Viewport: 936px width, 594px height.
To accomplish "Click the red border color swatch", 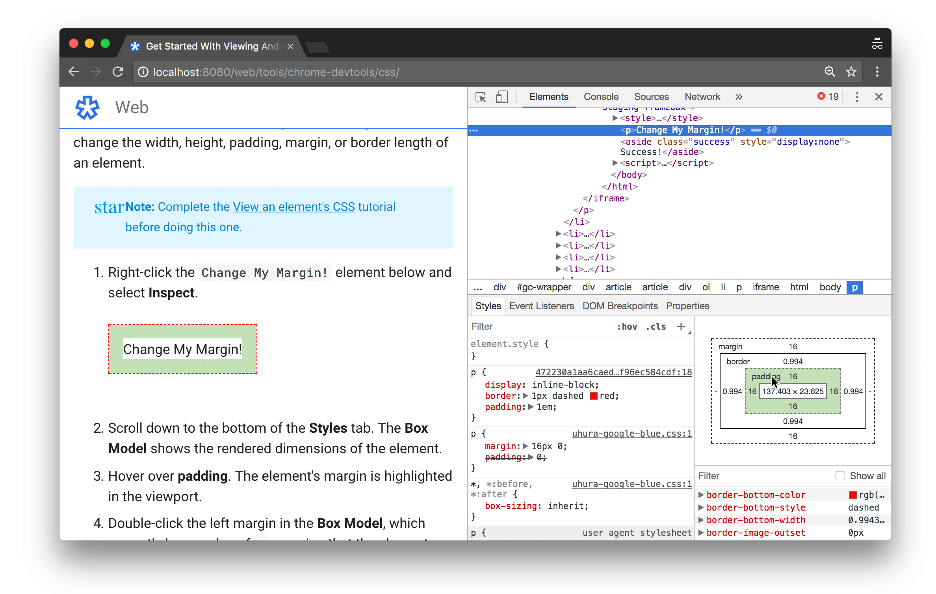I will tap(593, 396).
